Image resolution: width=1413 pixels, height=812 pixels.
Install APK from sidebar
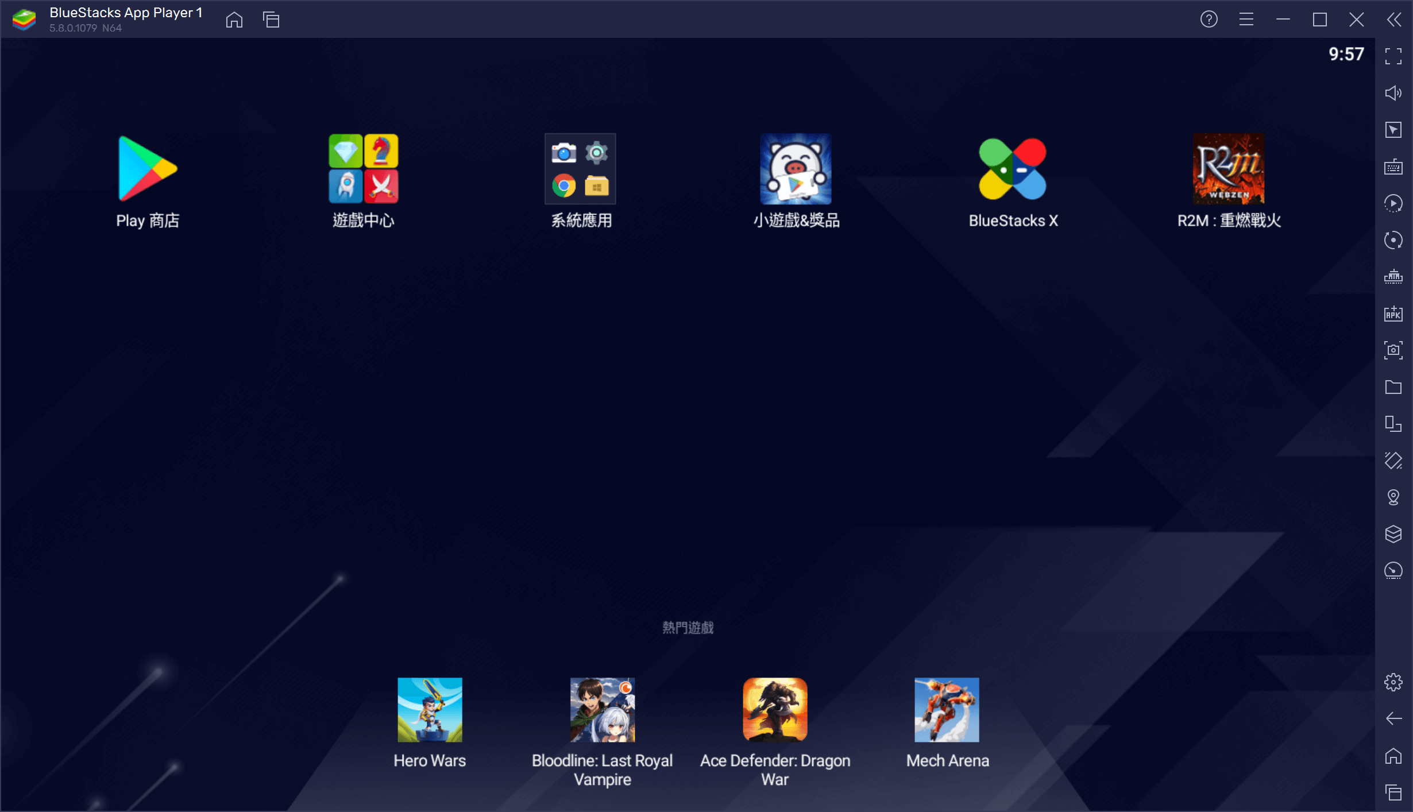point(1393,314)
